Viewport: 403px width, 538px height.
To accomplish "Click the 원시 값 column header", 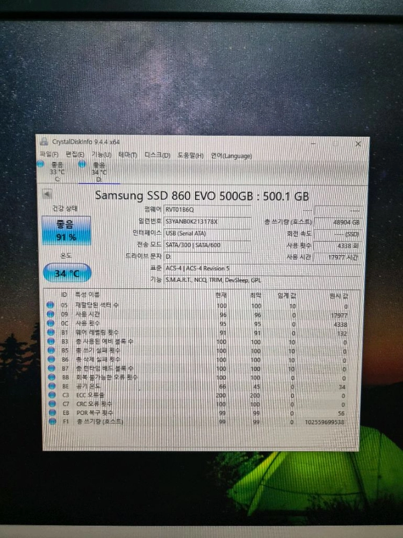I will pyautogui.click(x=338, y=296).
